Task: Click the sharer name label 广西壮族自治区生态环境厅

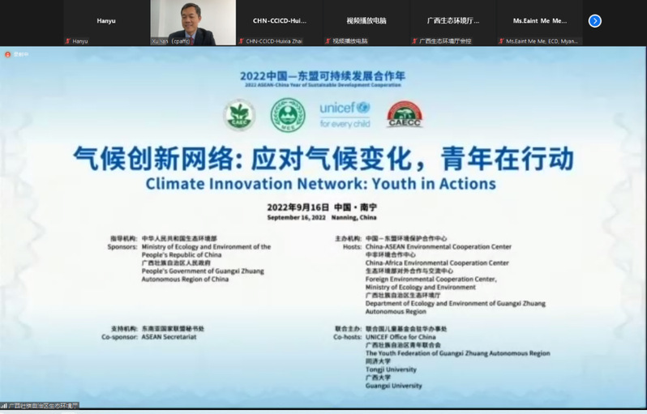Action: (x=43, y=406)
